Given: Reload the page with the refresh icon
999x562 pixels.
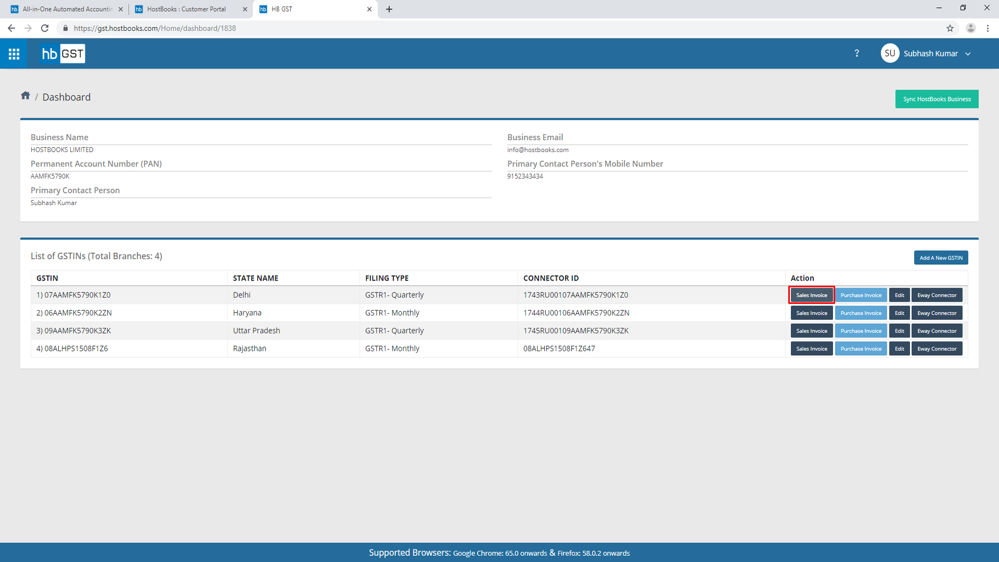Looking at the screenshot, I should (45, 28).
